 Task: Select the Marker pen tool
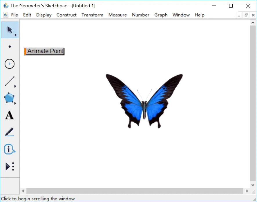point(9,132)
